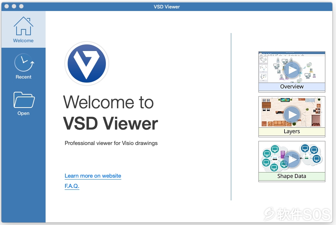Open the Learn more on website link
336x225 pixels.
tap(93, 176)
